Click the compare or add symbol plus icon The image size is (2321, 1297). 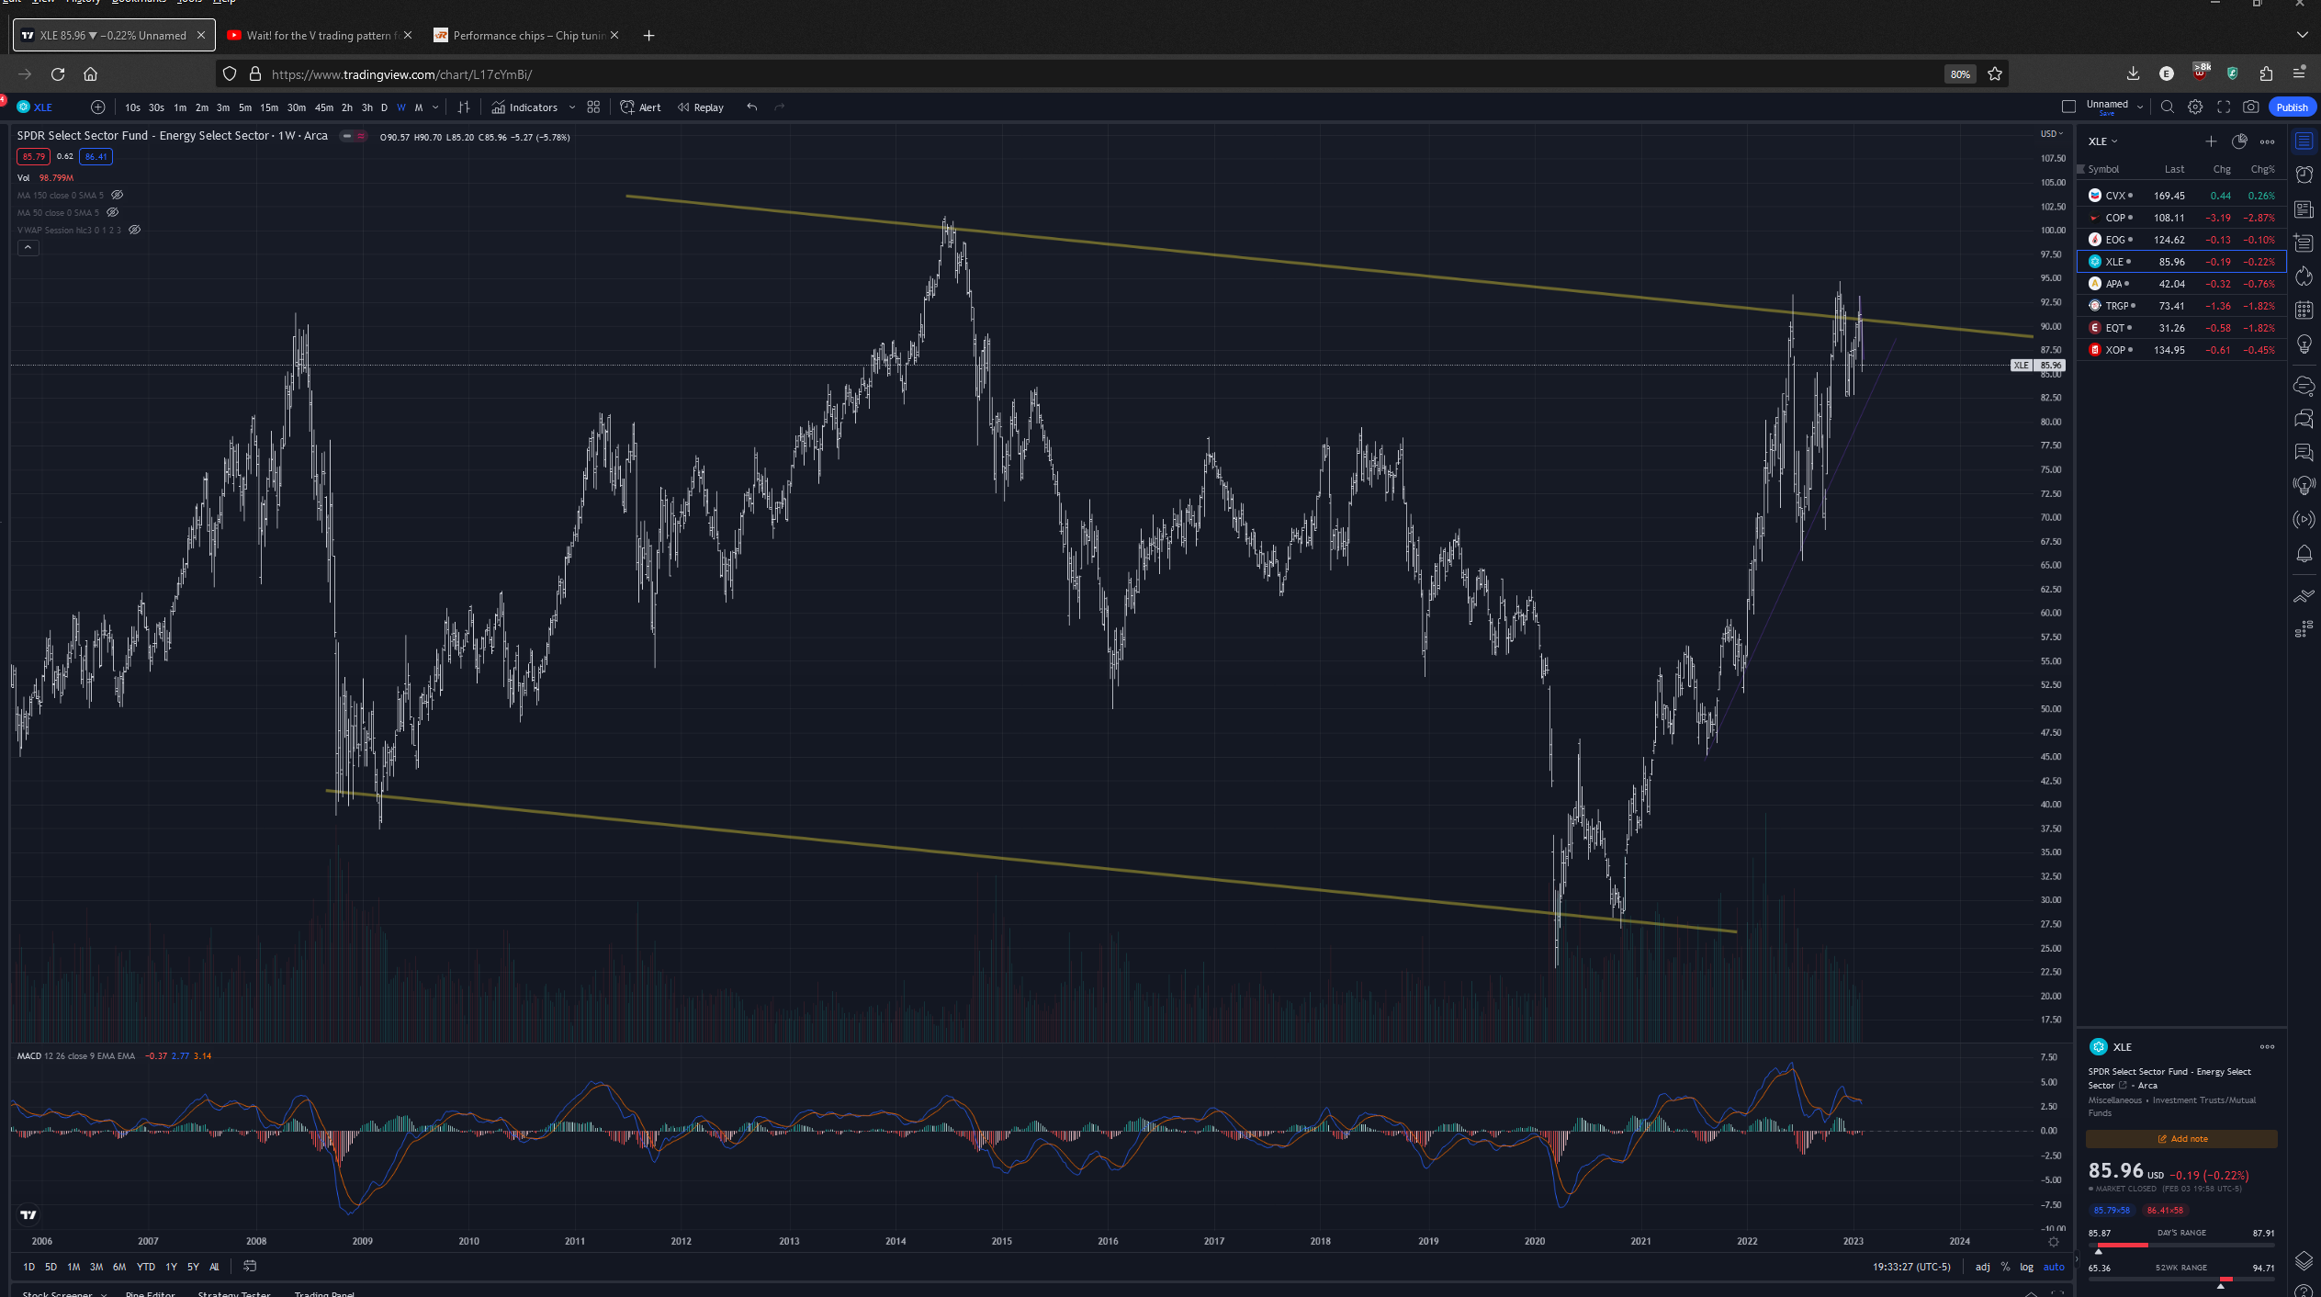click(98, 107)
